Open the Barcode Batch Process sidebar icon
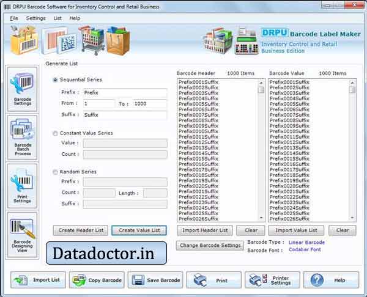Screen dimensions: 367x297 pyautogui.click(x=22, y=137)
